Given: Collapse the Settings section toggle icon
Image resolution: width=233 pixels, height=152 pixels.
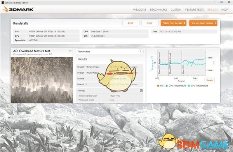Looking at the screenshot, I should pos(141,90).
